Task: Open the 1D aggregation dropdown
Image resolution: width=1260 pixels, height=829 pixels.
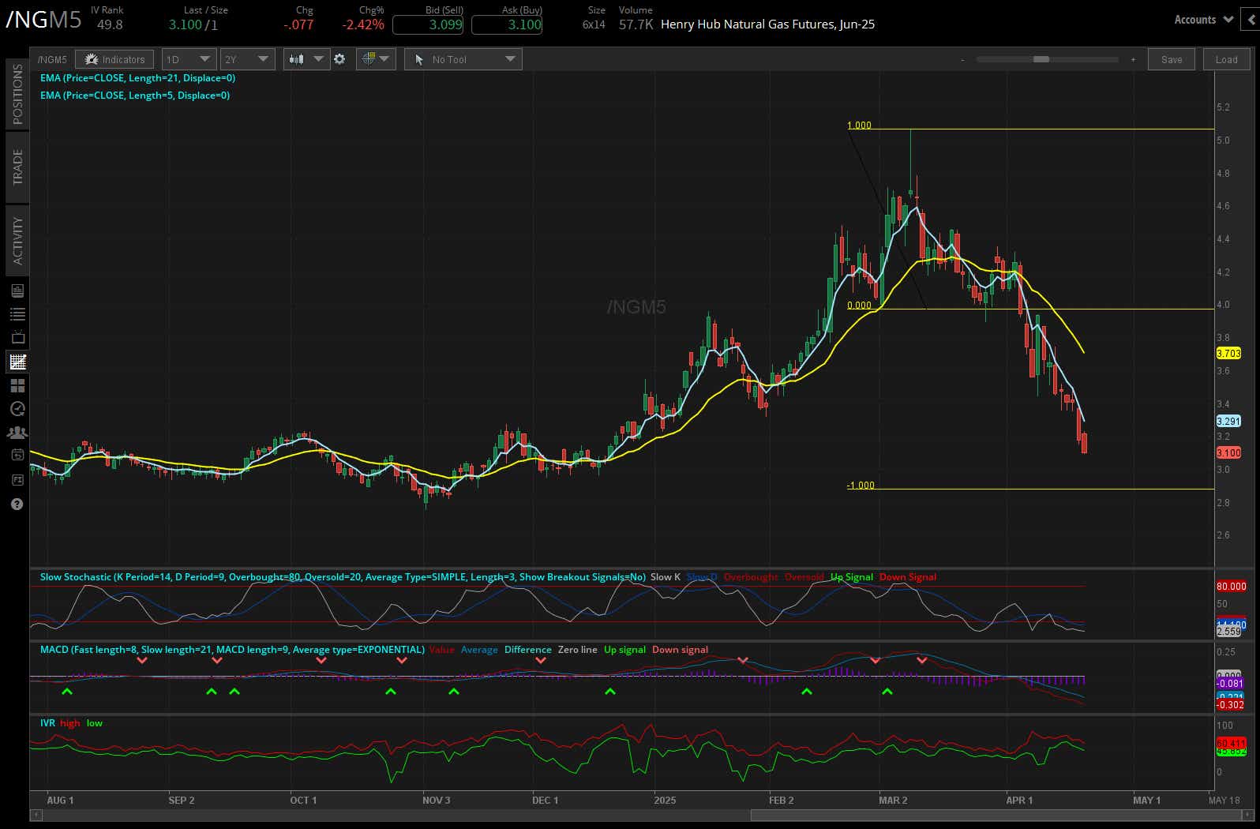Action: [x=188, y=59]
